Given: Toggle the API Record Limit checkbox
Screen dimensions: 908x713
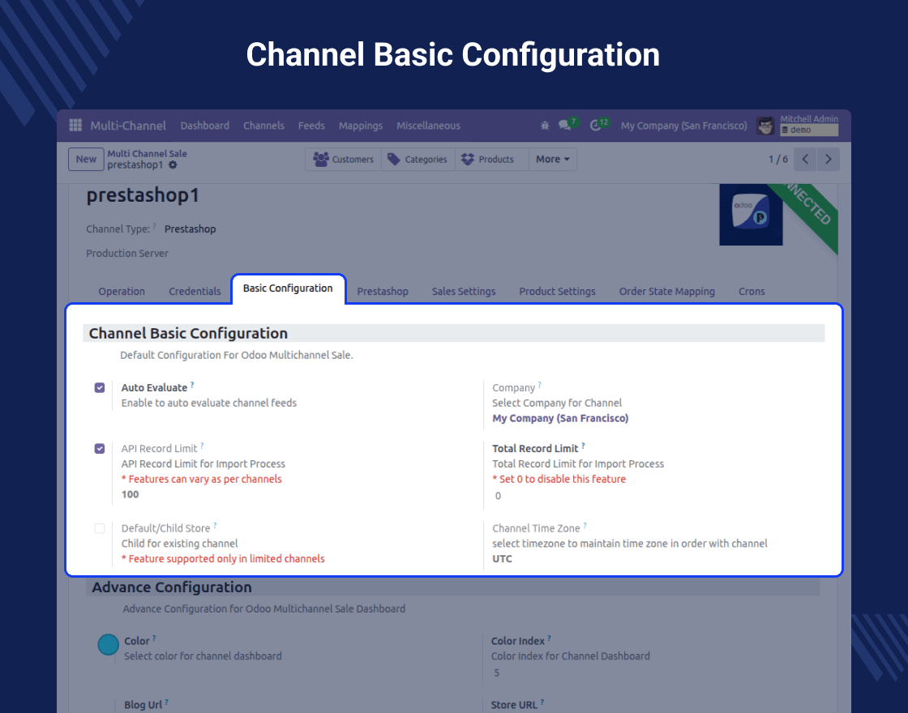Looking at the screenshot, I should (x=100, y=449).
